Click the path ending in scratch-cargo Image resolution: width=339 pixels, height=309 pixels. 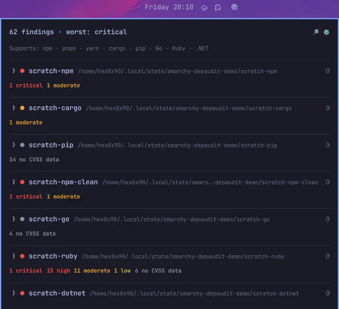189,109
